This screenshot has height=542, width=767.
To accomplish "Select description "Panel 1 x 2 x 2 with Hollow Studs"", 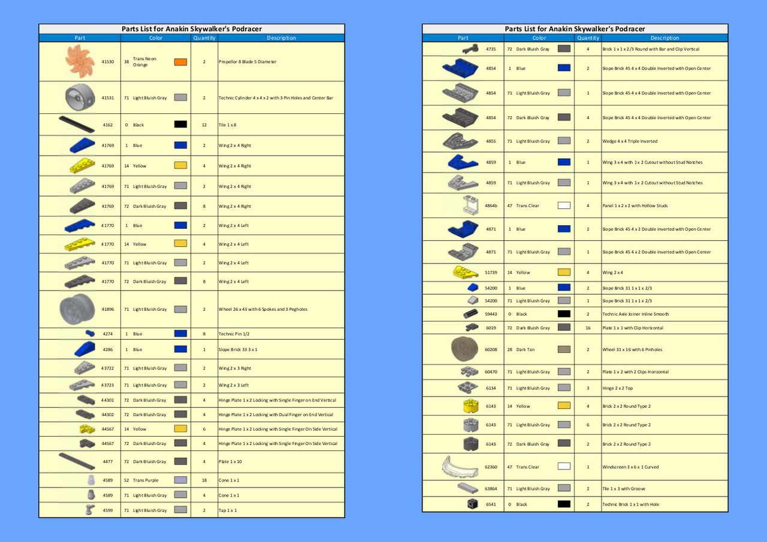I will pyautogui.click(x=635, y=205).
